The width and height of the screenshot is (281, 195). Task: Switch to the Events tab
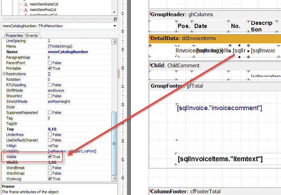(32, 36)
